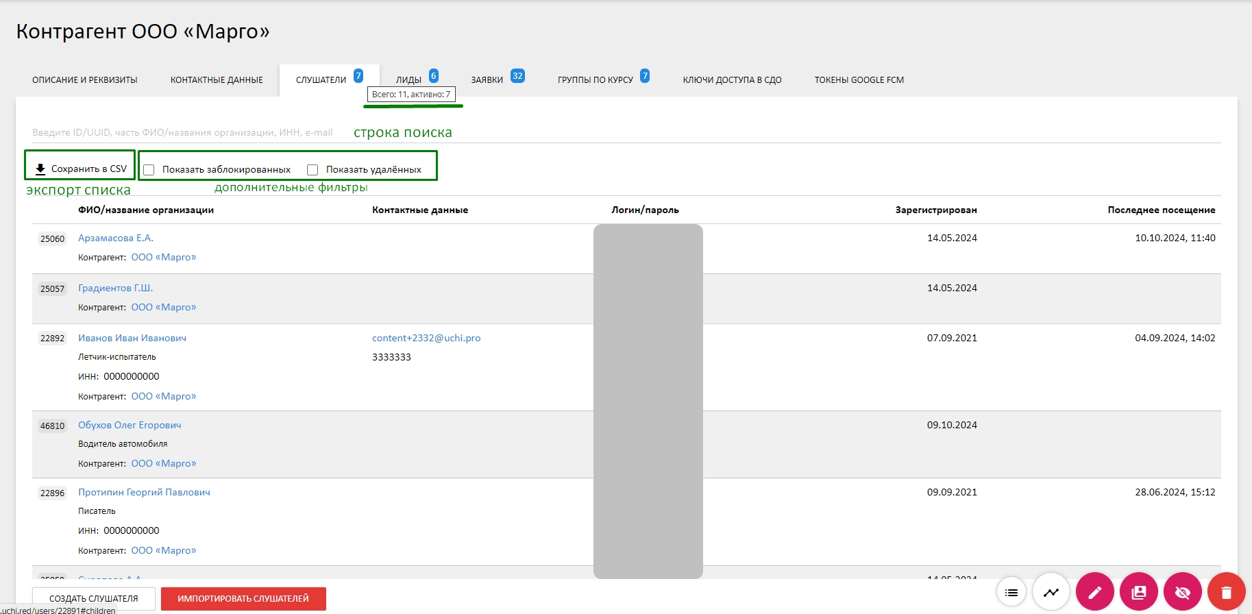This screenshot has height=614, width=1252.
Task: Enable Показать удалённых checkbox
Action: coord(312,170)
